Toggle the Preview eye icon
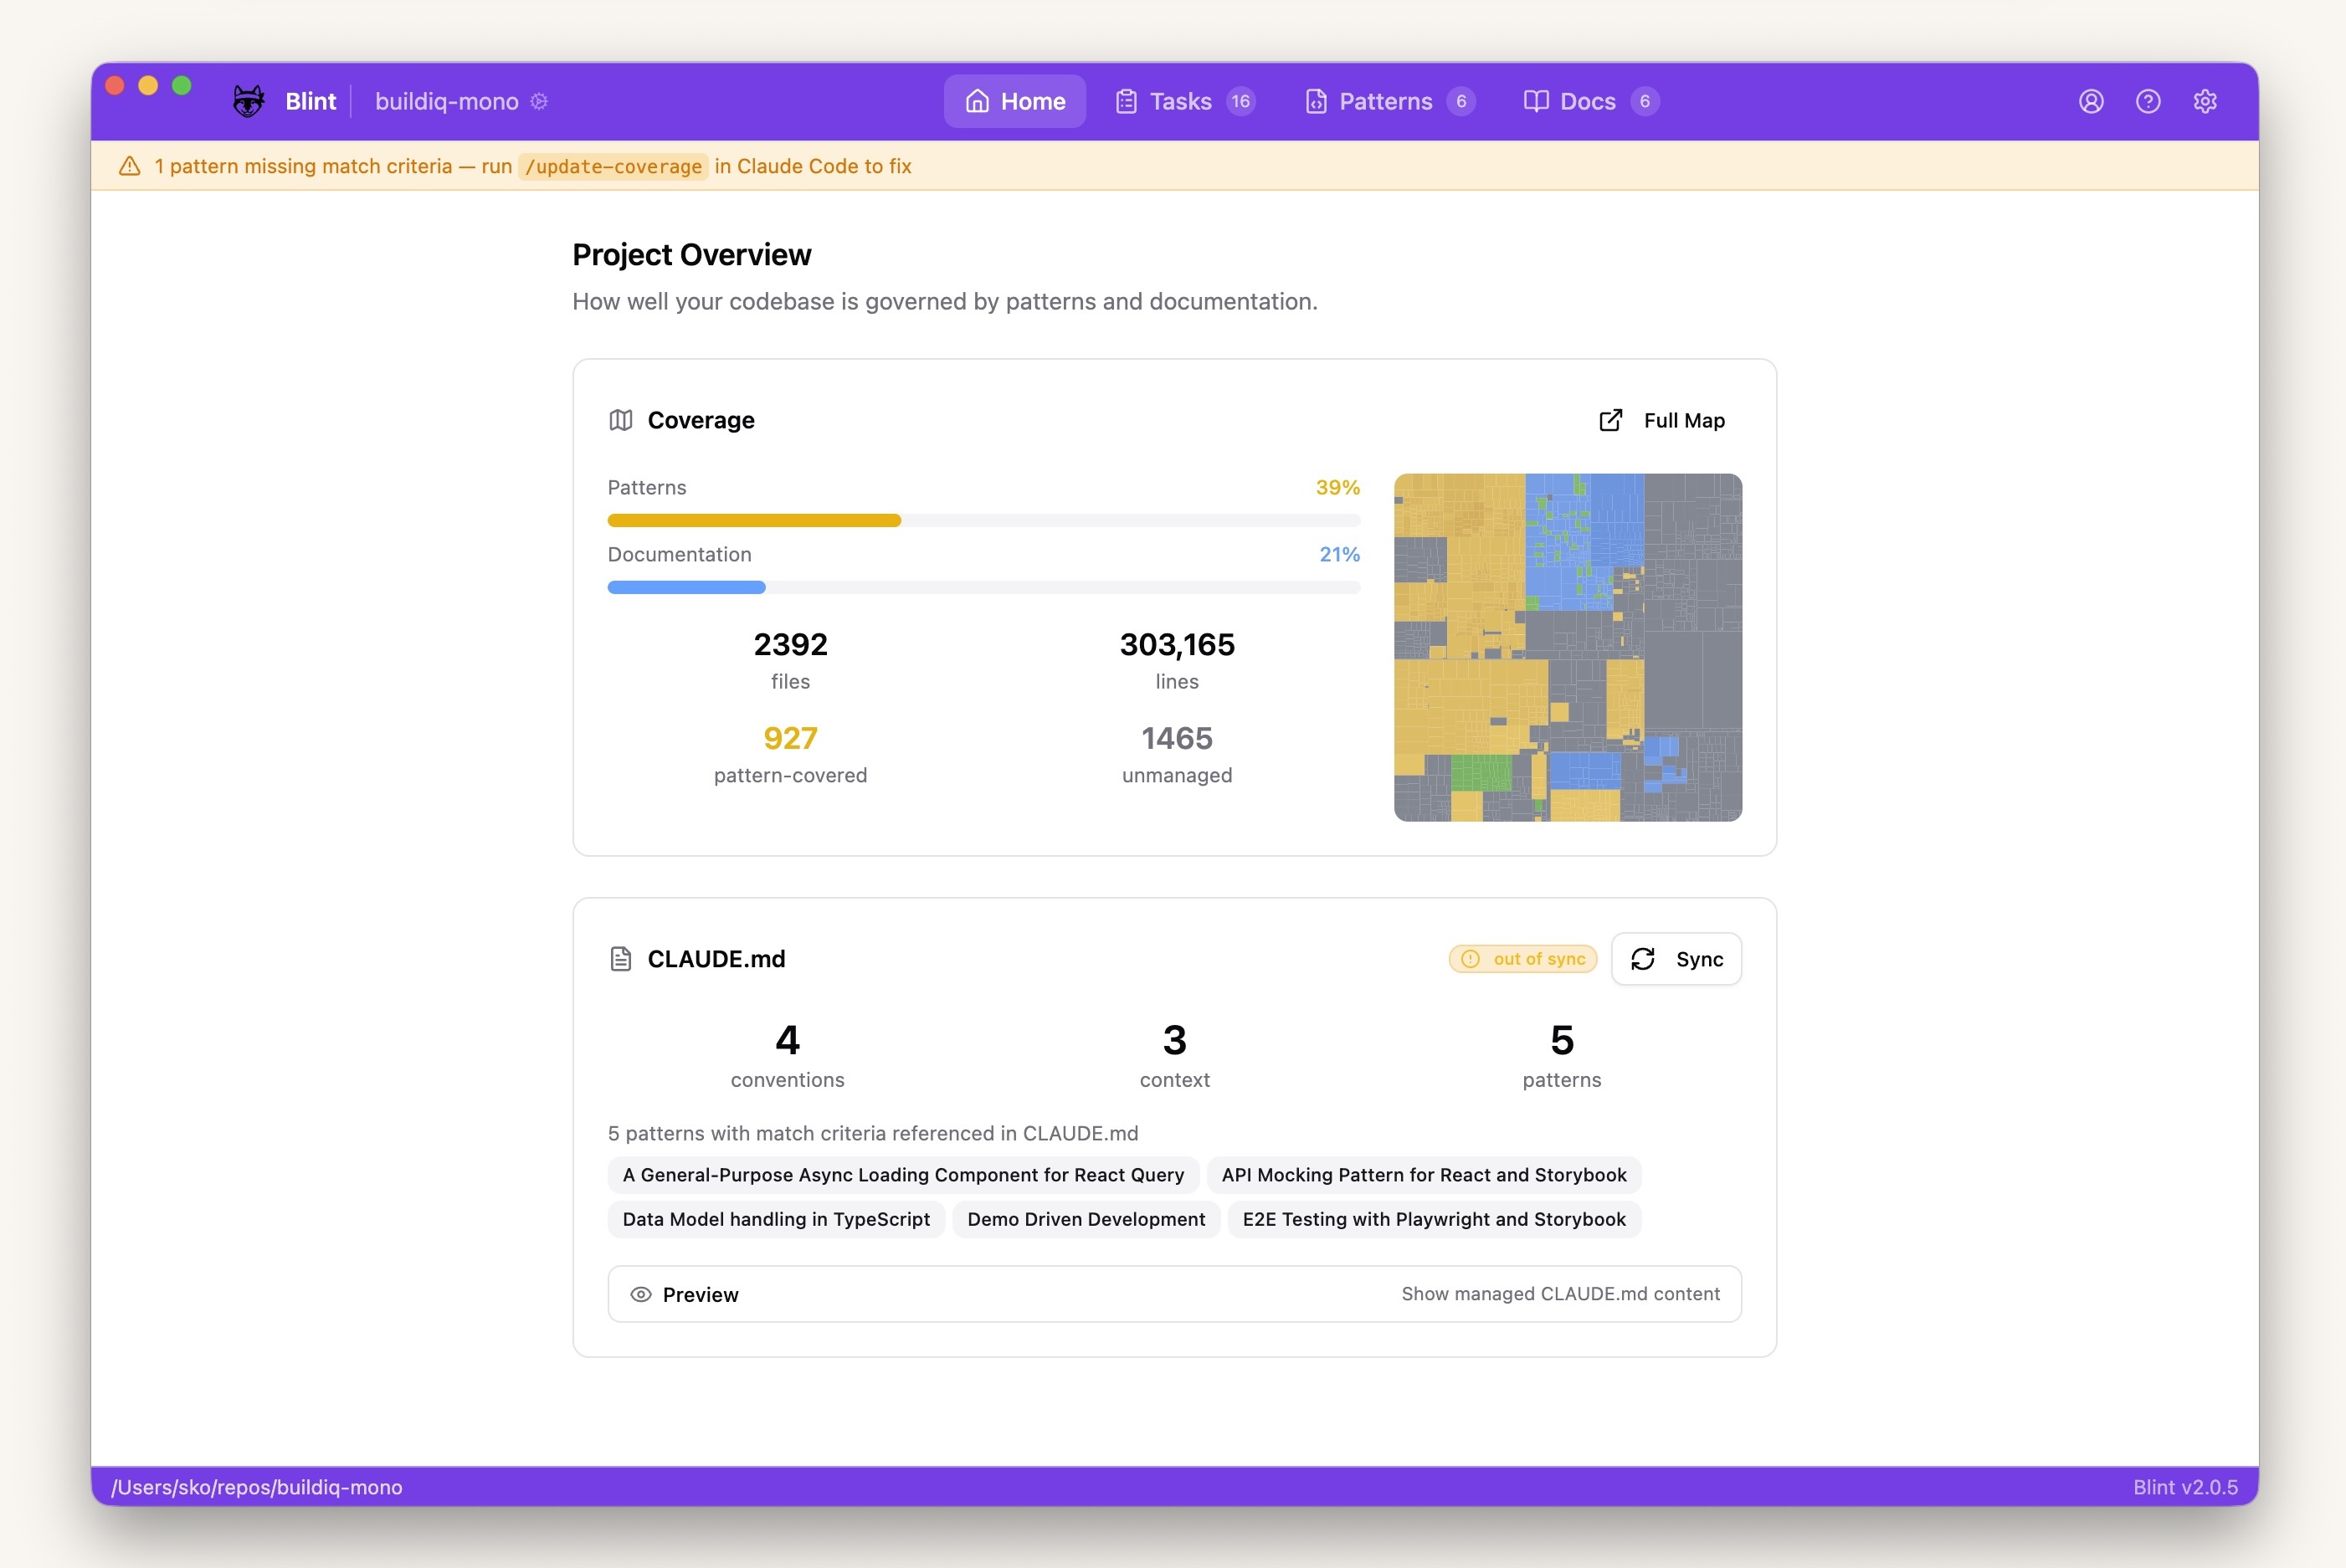This screenshot has width=2346, height=1568. coord(641,1294)
